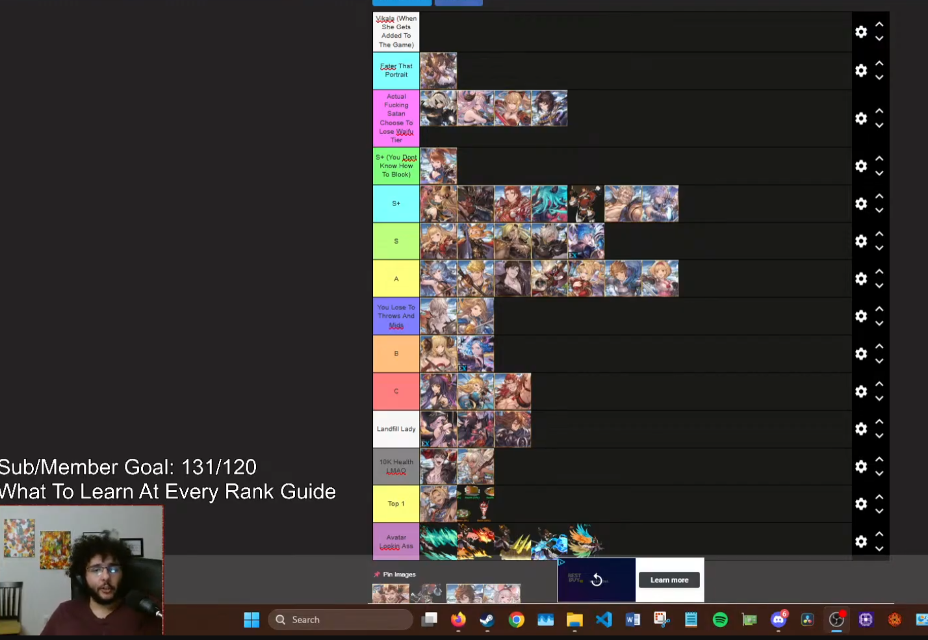
Task: Open settings gear for the Top 1 row
Action: [861, 504]
